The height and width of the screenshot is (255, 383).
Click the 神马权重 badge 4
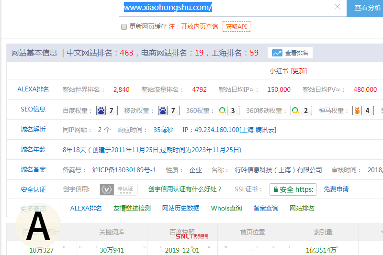pos(363,111)
